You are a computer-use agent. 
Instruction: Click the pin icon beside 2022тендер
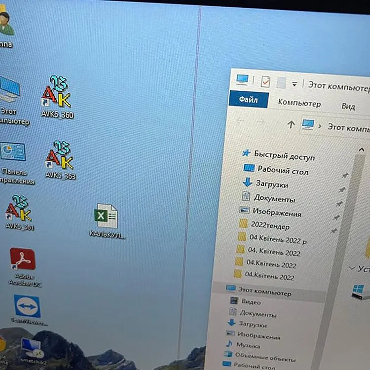(333, 231)
